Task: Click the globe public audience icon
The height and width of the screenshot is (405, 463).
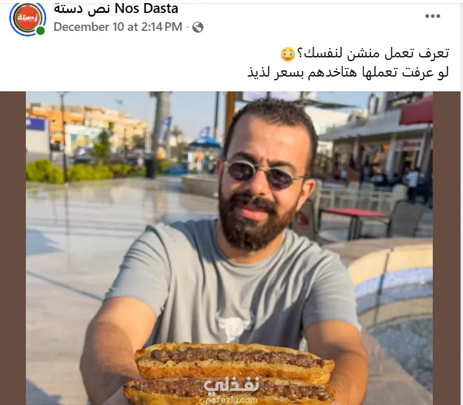Action: coord(197,27)
